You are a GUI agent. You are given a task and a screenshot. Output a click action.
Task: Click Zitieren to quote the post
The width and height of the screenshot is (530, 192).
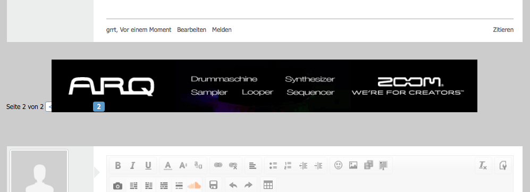pos(503,30)
